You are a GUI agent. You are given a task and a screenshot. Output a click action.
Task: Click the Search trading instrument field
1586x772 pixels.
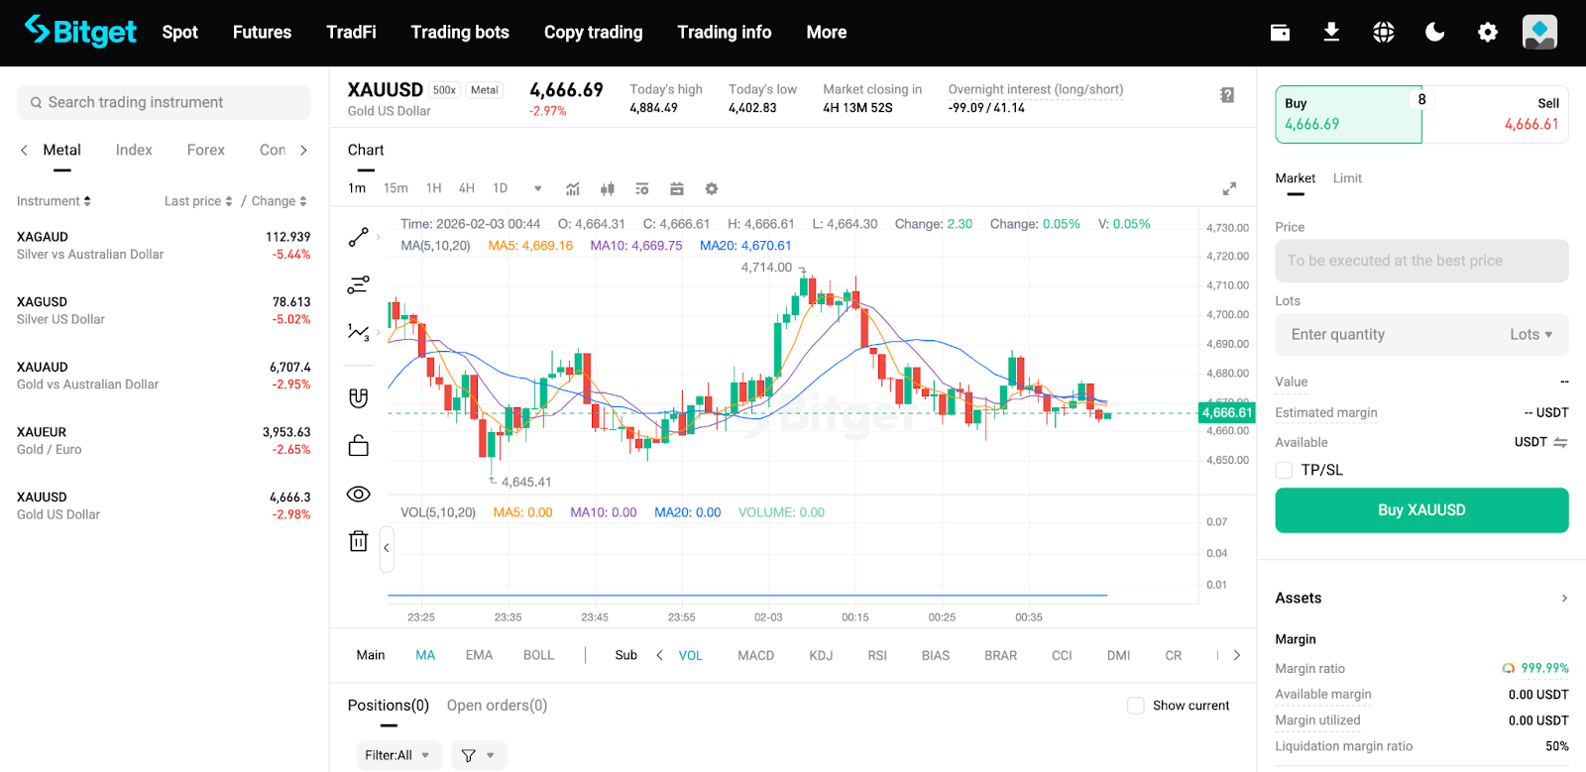click(x=164, y=102)
